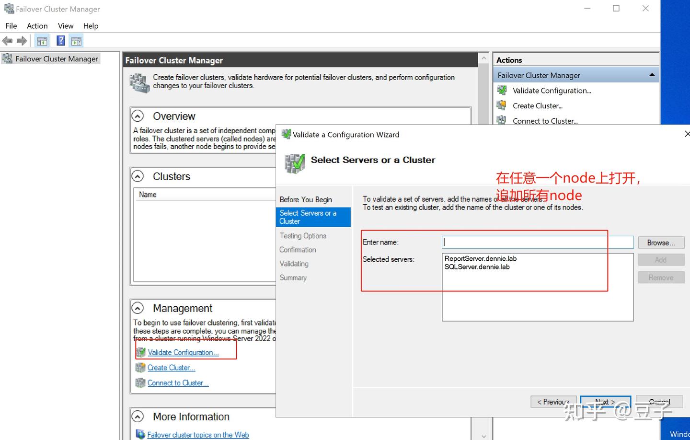The image size is (690, 440).
Task: Click the Connect to Cluster icon in Actions pane
Action: (502, 120)
